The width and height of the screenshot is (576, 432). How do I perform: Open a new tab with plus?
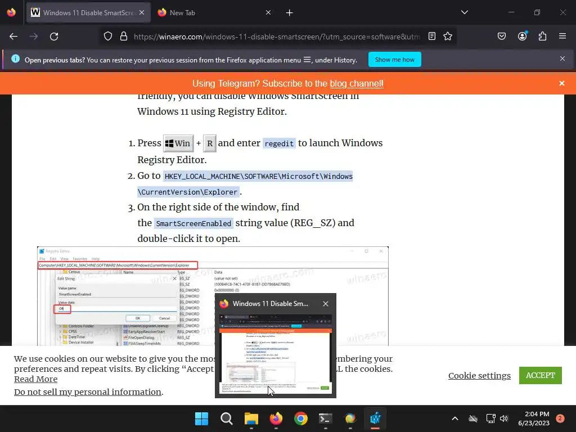click(x=290, y=13)
